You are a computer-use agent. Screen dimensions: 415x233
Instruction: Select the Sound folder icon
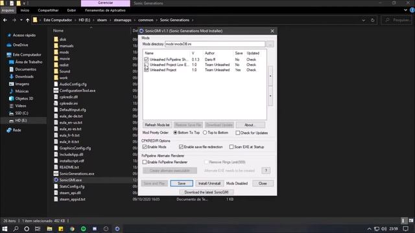coord(56,71)
